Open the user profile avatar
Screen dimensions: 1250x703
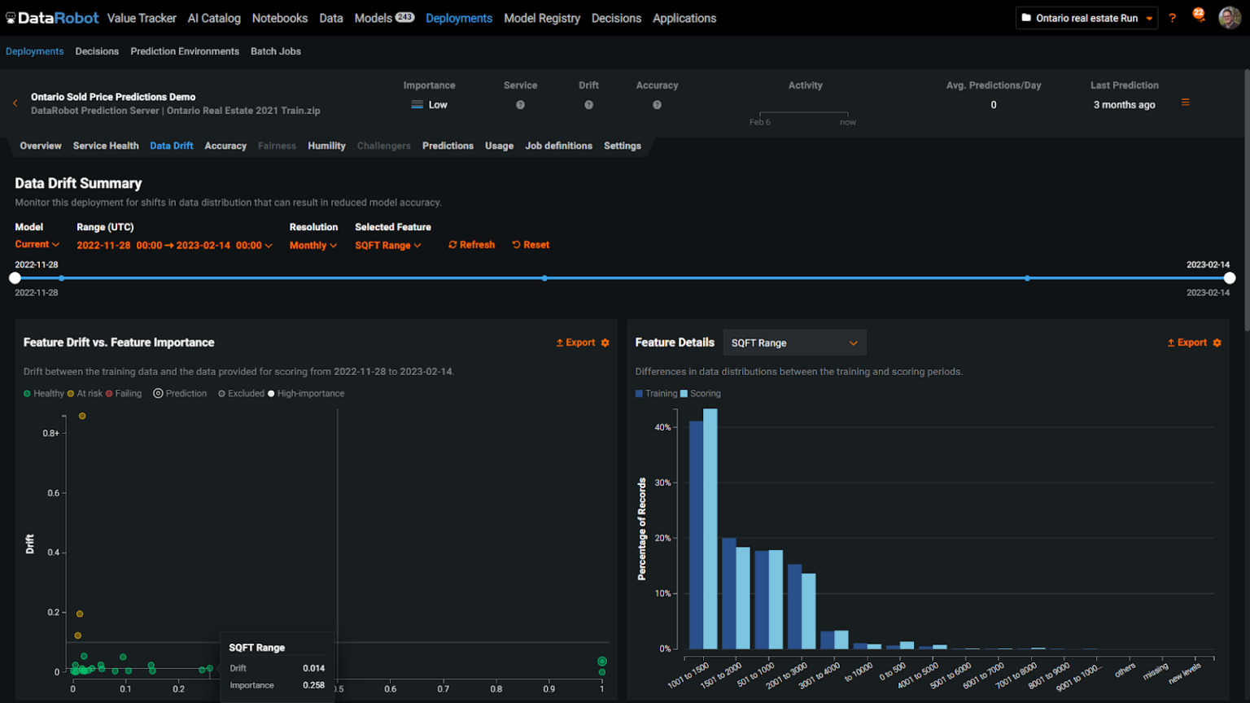click(x=1229, y=17)
